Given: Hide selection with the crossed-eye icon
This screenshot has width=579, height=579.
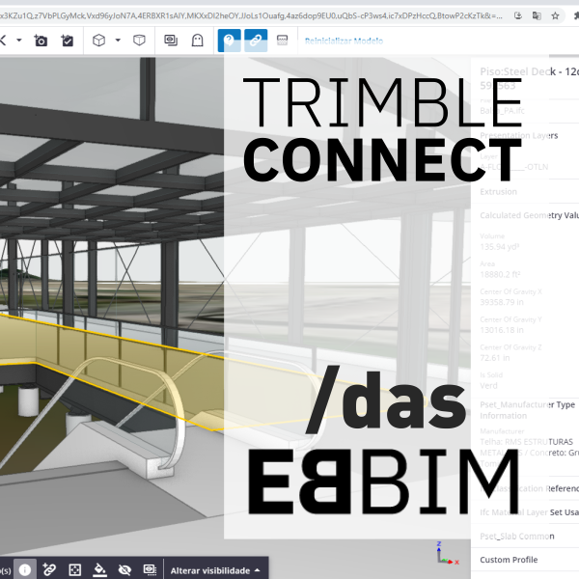Looking at the screenshot, I should click(124, 569).
